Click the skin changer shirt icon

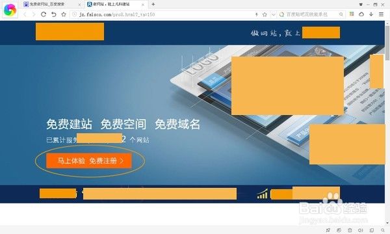tap(361, 5)
